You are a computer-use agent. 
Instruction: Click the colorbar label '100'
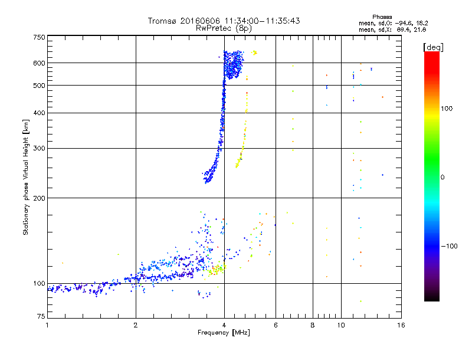[x=447, y=109]
